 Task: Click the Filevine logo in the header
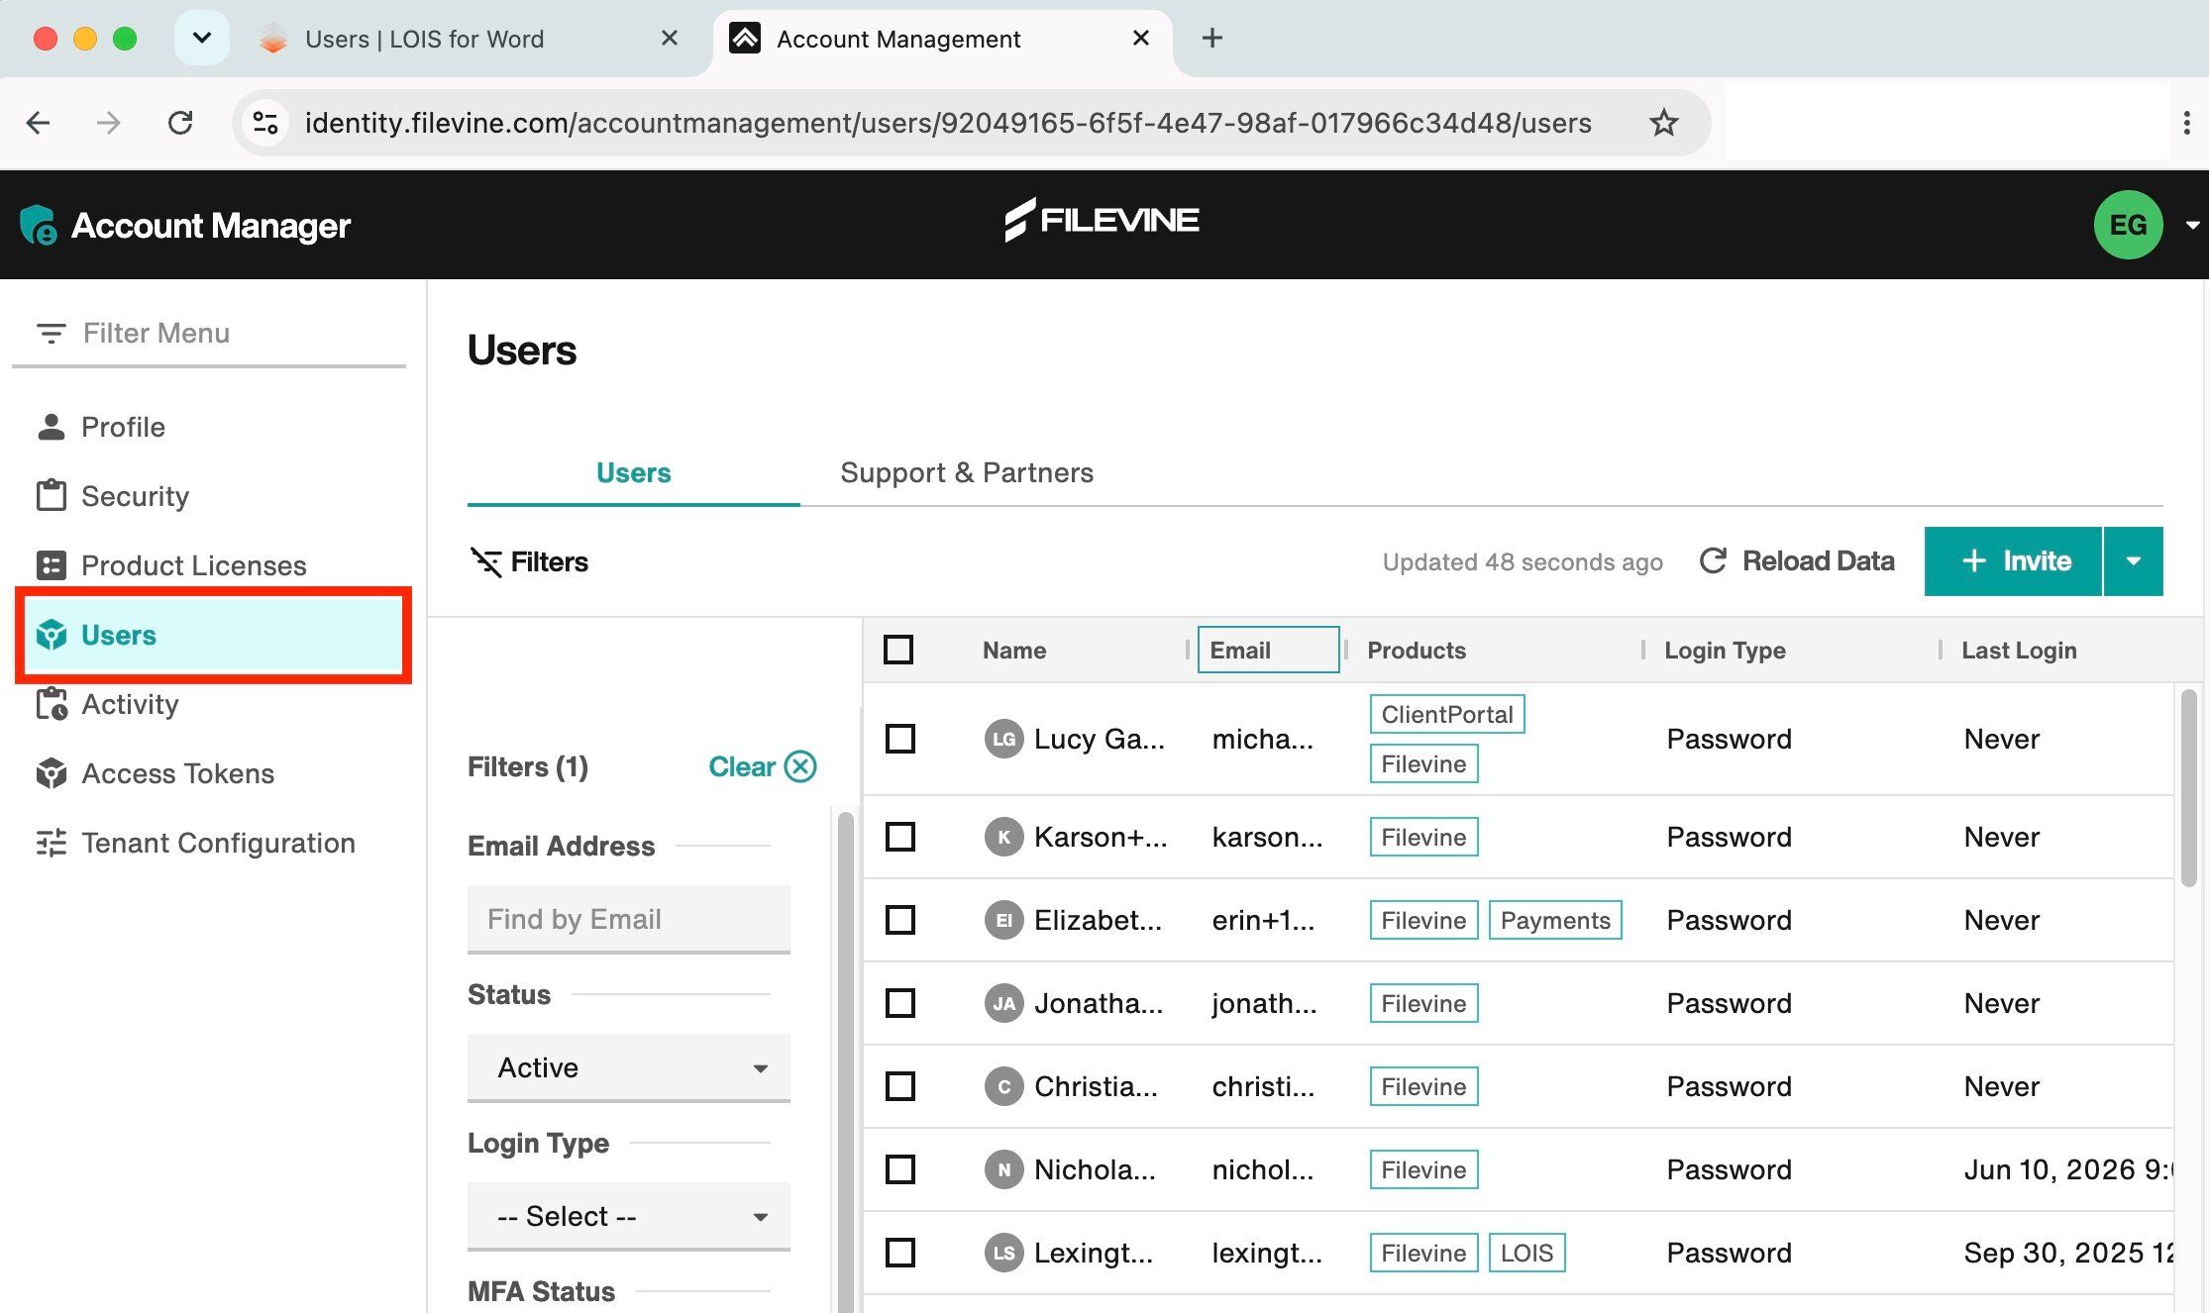[x=1102, y=220]
